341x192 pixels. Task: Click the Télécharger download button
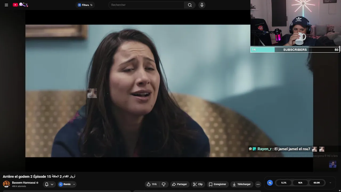pyautogui.click(x=242, y=184)
